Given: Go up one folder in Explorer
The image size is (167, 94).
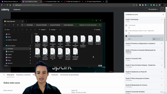Looking at the screenshot, I should point(14,25).
